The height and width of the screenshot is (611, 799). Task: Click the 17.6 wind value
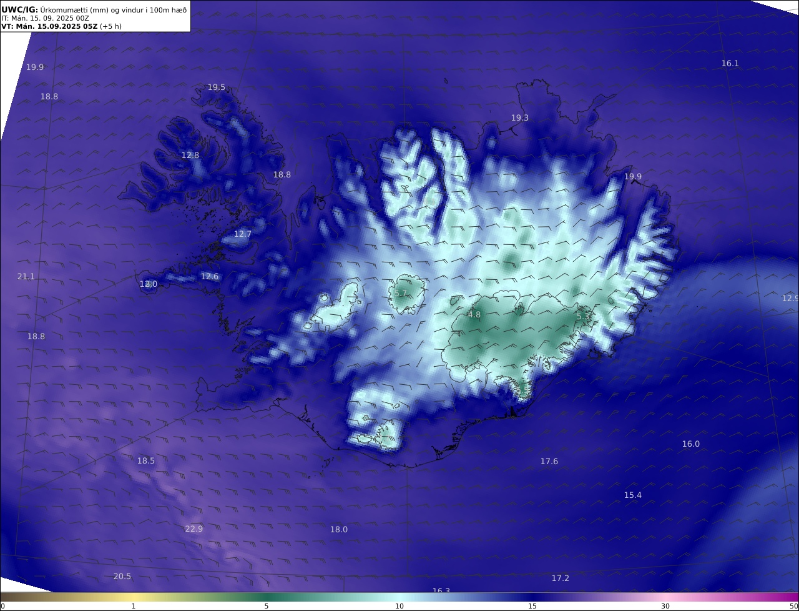(549, 461)
